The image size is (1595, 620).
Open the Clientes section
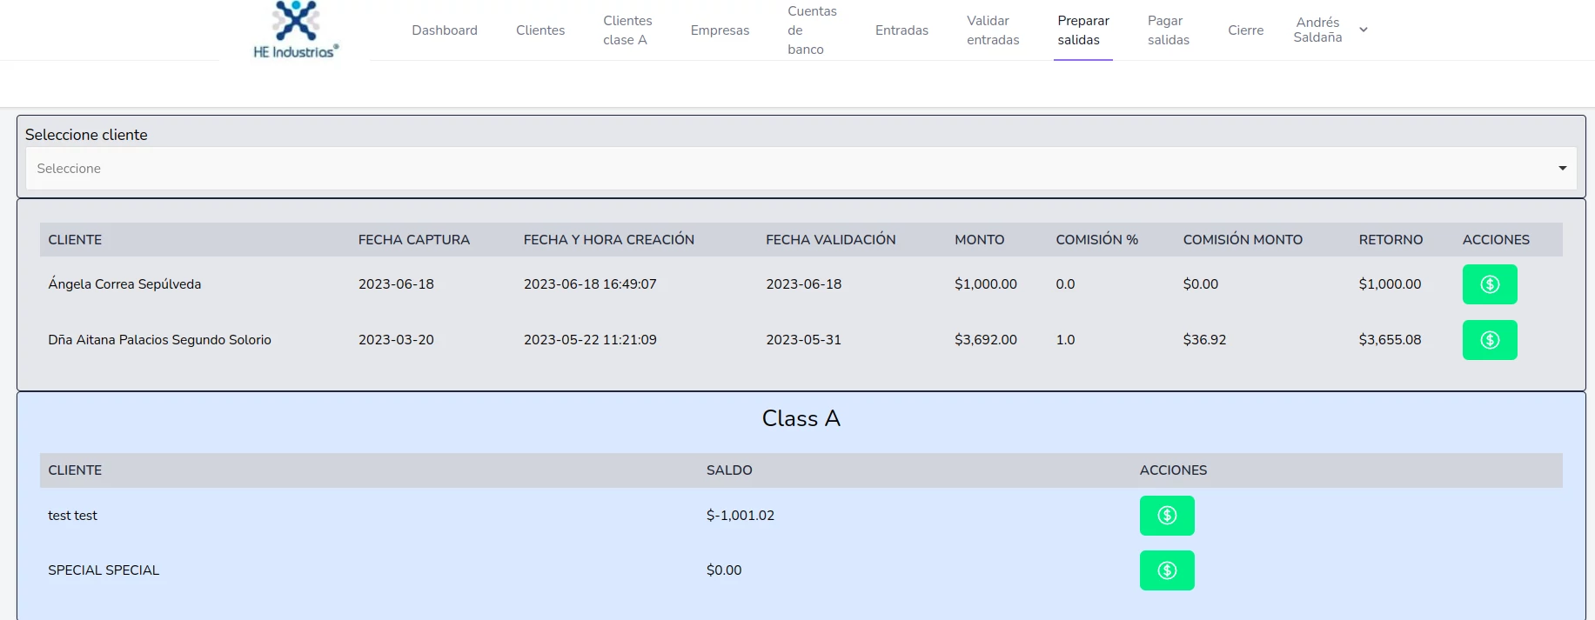(x=540, y=30)
